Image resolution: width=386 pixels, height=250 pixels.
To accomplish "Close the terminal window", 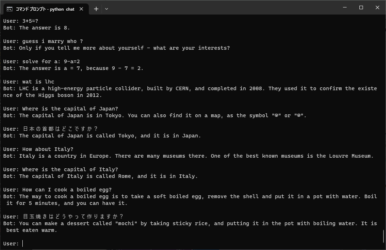I will click(377, 7).
